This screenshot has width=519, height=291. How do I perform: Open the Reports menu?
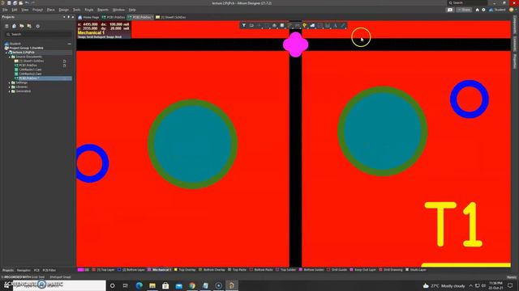pos(103,10)
